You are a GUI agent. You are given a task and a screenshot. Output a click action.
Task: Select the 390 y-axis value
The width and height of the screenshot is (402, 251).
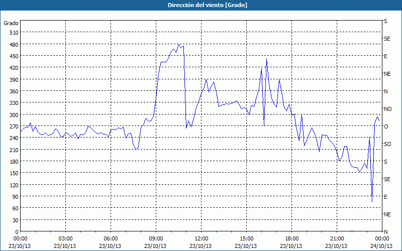14,80
